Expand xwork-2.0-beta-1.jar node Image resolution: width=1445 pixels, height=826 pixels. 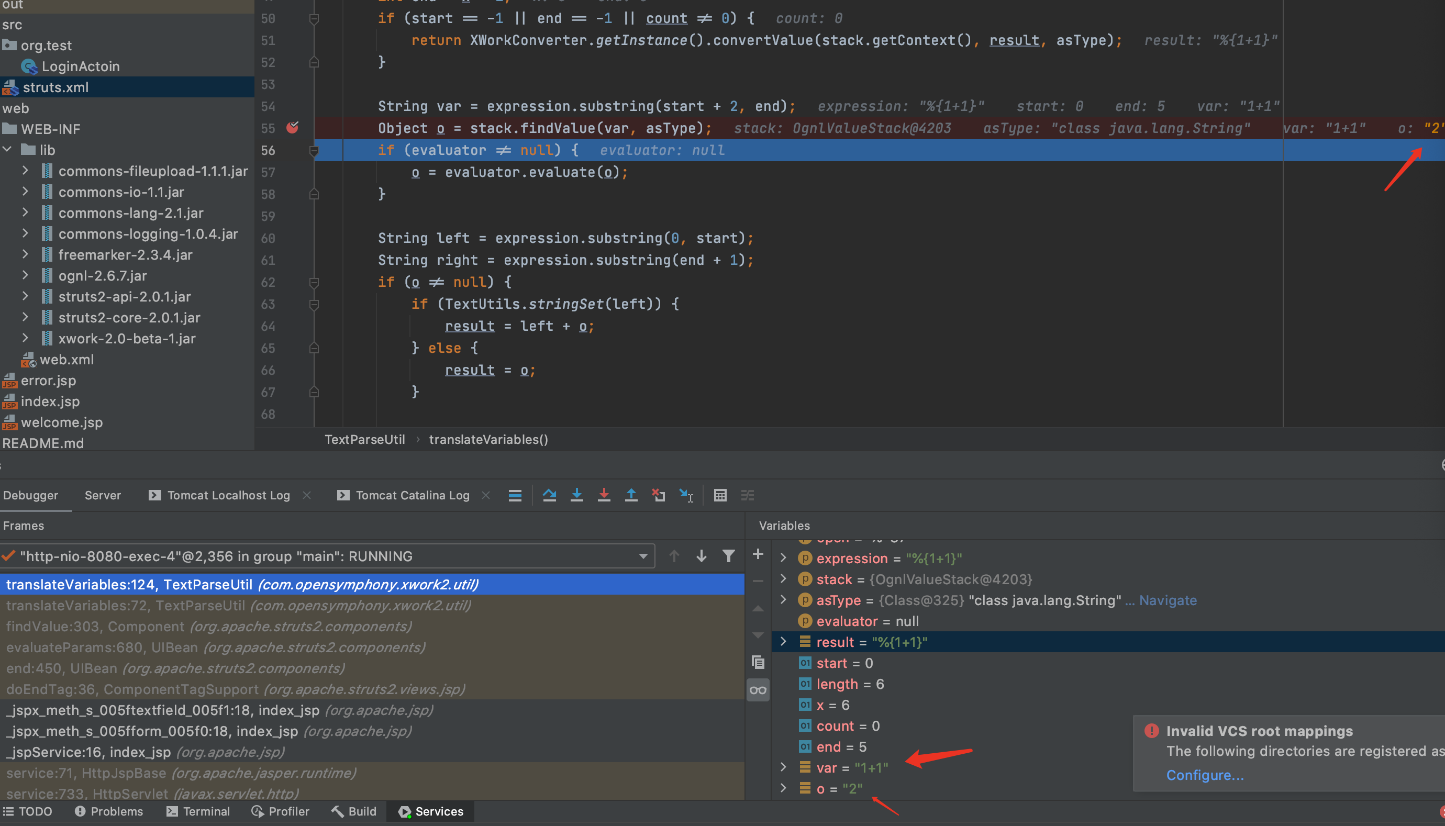25,338
